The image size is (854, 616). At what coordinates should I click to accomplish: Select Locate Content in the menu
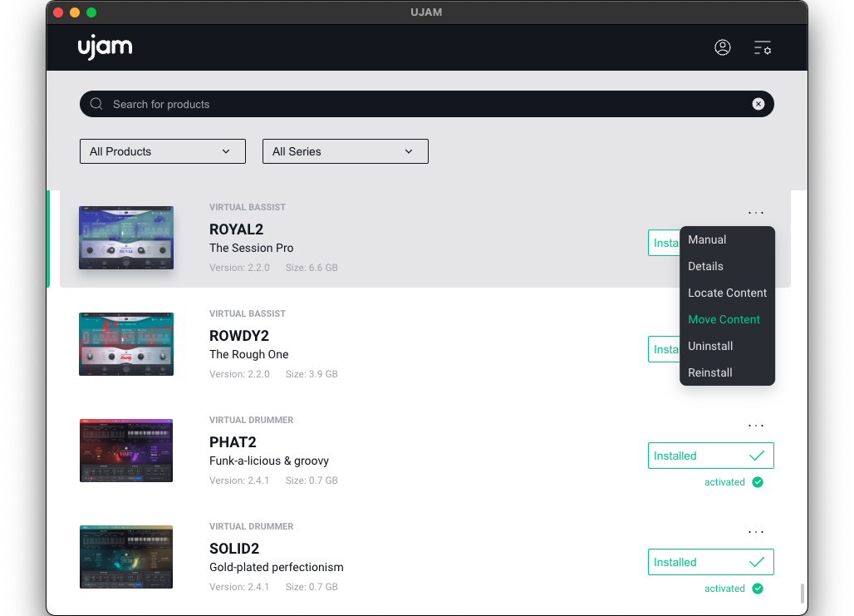[727, 293]
